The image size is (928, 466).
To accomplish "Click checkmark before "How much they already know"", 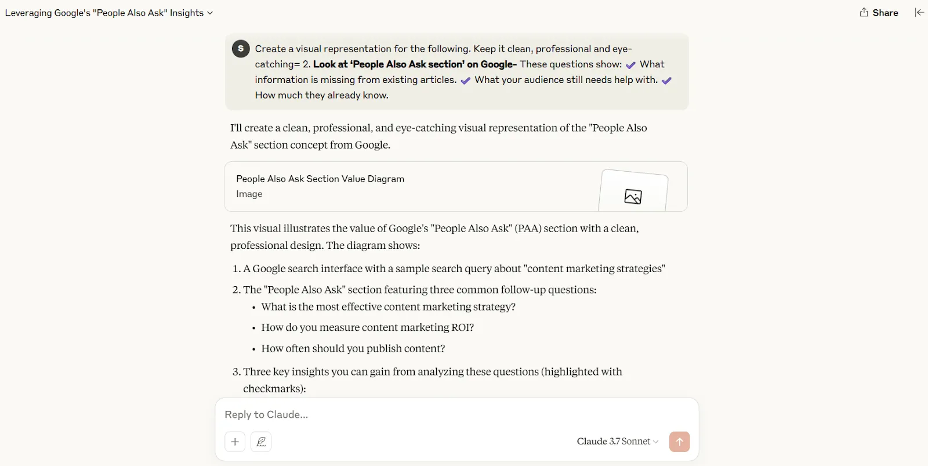I will (x=666, y=81).
